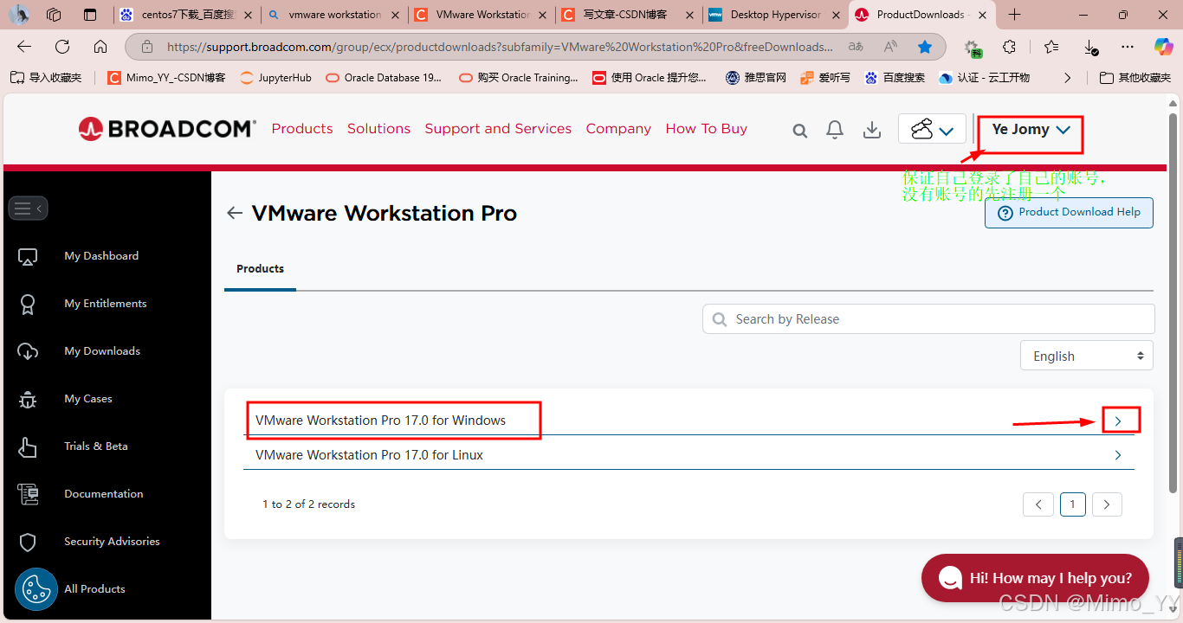Screen dimensions: 1183x623
Task: Go to My Cases
Action: click(x=88, y=399)
